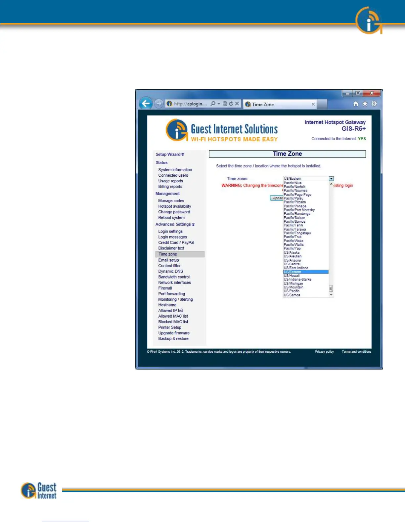Click the compatibility view icon in address bar

(x=225, y=104)
